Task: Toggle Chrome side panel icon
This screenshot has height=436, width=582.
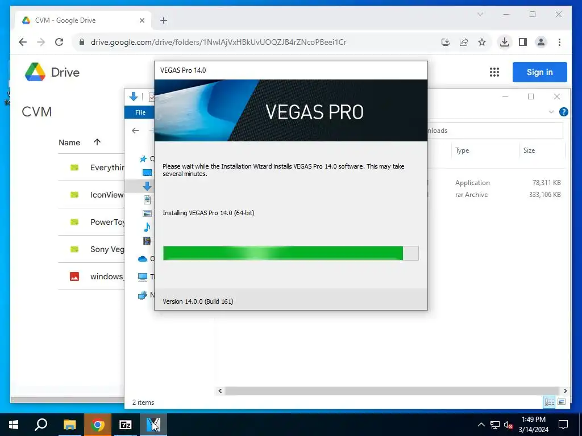Action: pyautogui.click(x=523, y=42)
